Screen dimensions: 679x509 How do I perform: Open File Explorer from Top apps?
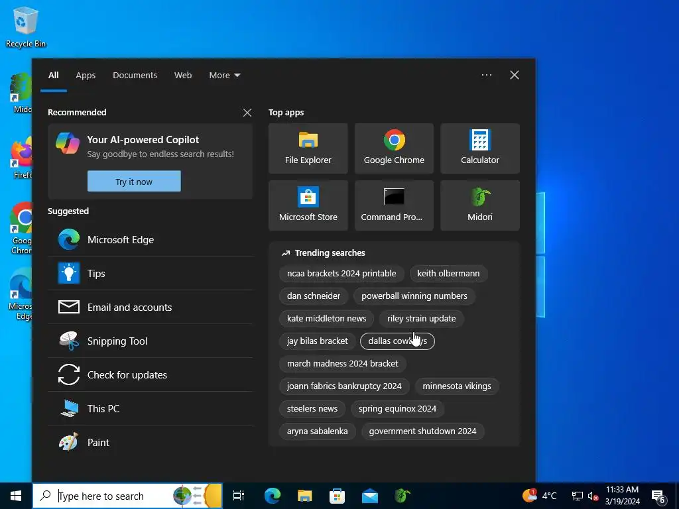tap(308, 148)
